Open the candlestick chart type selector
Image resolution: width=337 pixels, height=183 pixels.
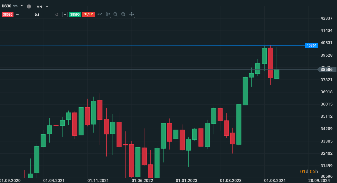click(107, 14)
